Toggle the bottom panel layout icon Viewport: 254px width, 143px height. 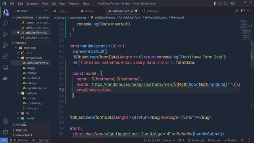221,4
